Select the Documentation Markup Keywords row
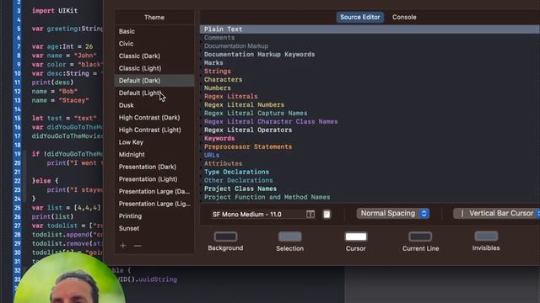 (x=370, y=54)
